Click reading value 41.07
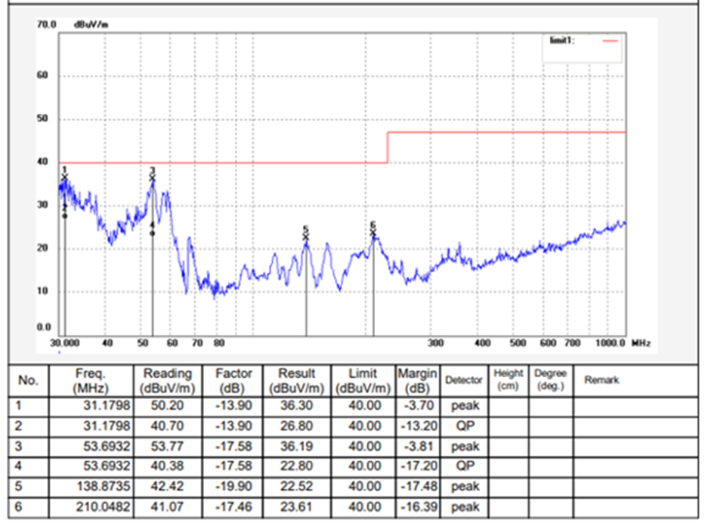 pyautogui.click(x=167, y=507)
